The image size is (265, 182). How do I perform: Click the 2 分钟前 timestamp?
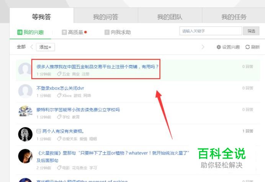tap(44, 168)
